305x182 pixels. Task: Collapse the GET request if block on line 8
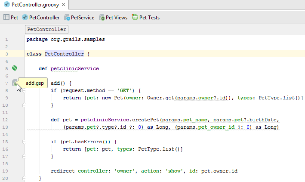click(x=24, y=90)
